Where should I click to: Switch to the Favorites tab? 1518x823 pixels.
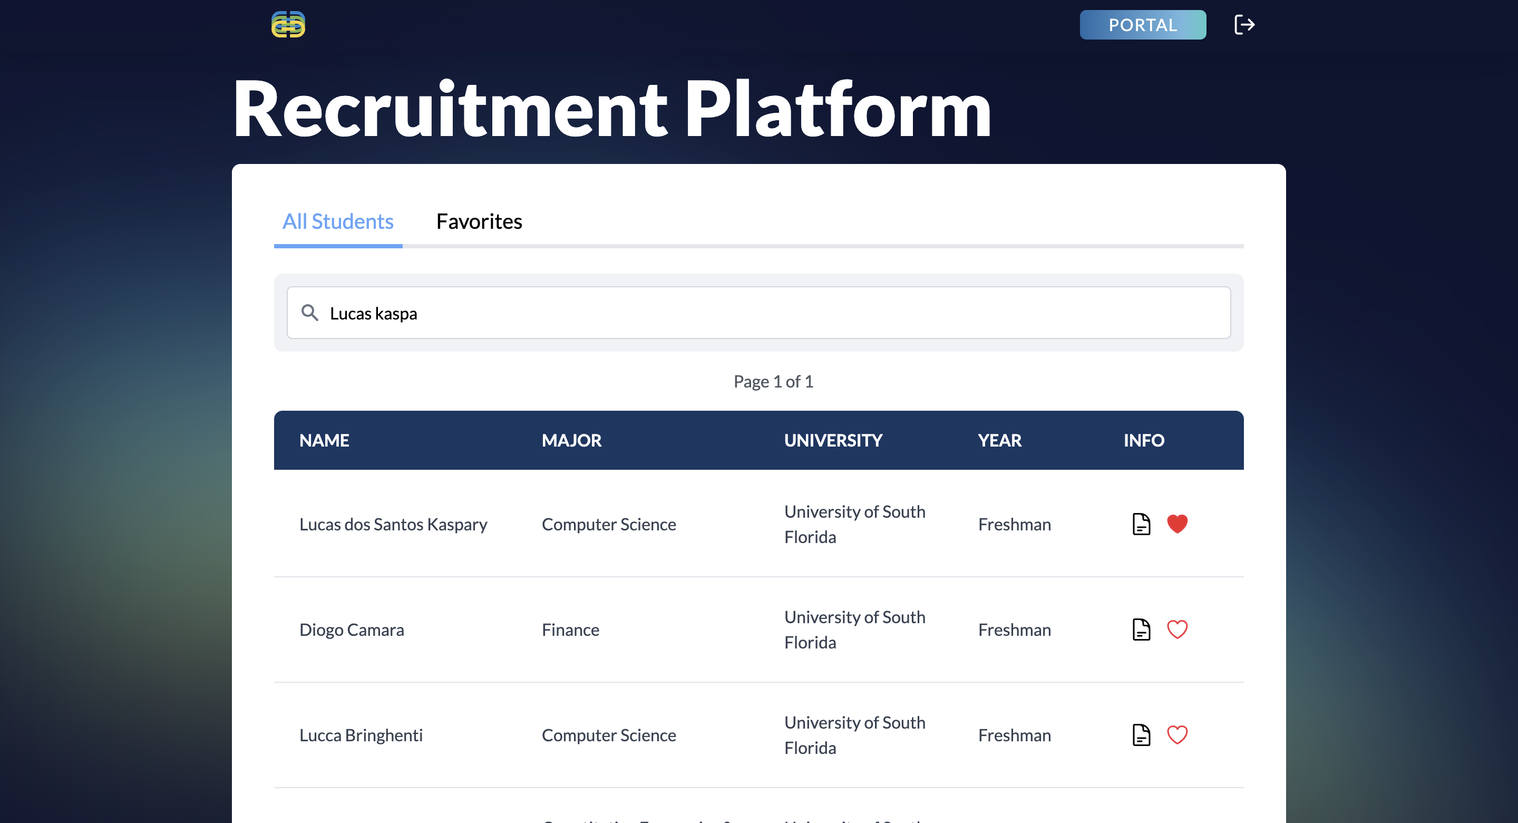pos(479,221)
